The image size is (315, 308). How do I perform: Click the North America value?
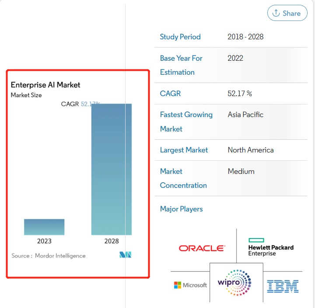click(x=251, y=150)
